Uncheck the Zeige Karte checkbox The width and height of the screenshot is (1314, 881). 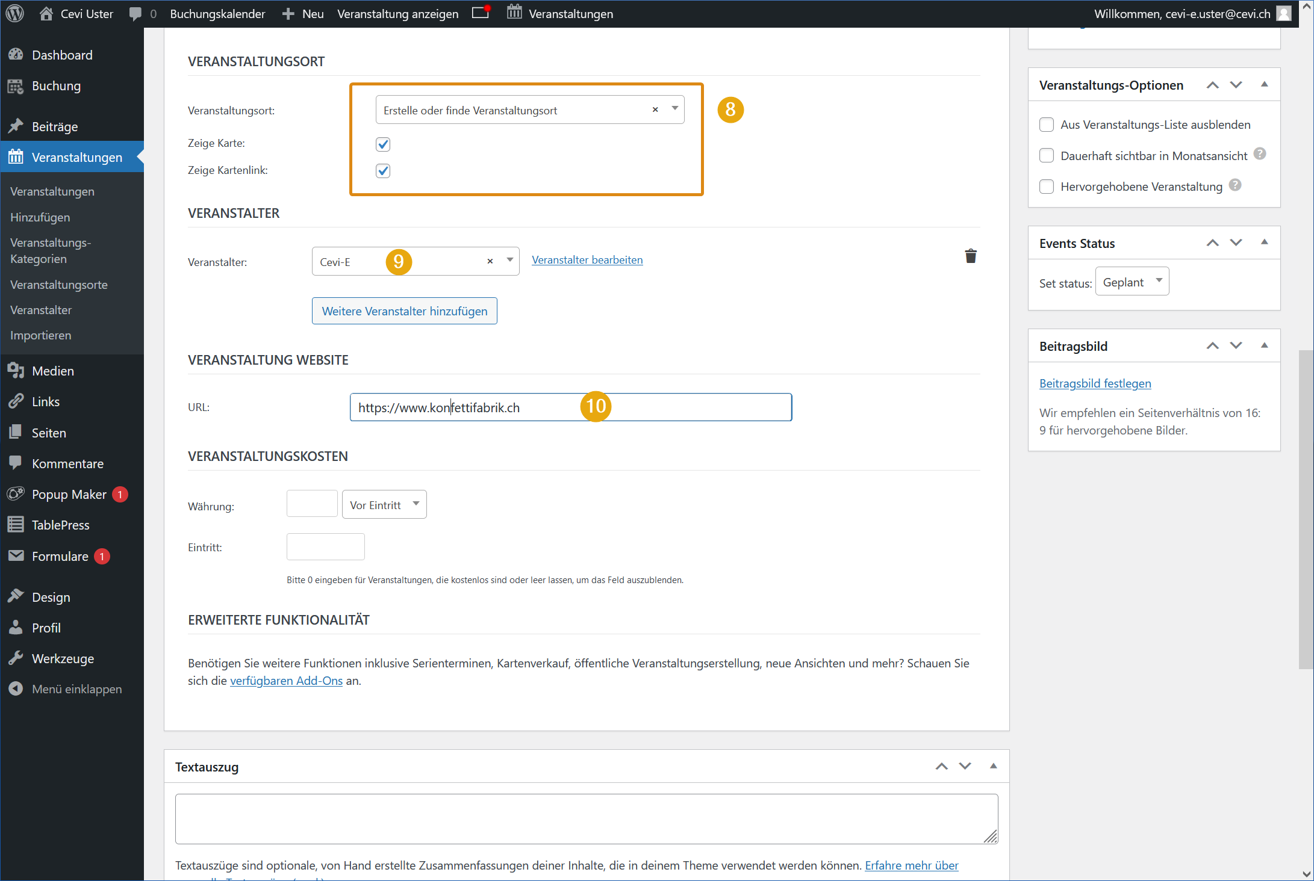(383, 144)
